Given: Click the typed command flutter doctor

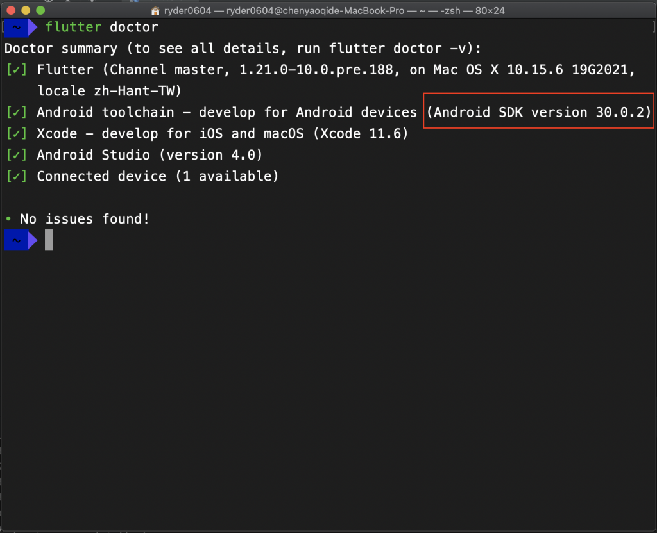Looking at the screenshot, I should [102, 27].
